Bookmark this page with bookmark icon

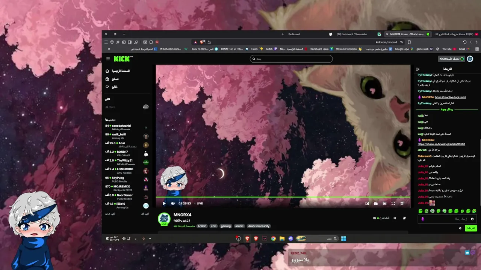pos(409,42)
